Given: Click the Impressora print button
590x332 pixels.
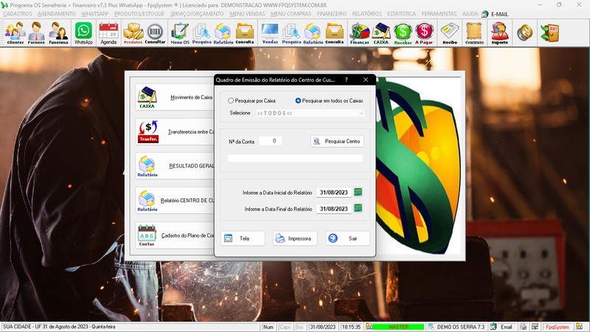Looking at the screenshot, I should [x=295, y=238].
